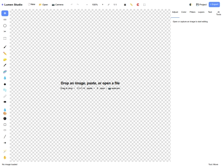The image size is (223, 167).
Task: Select the elliptical selection tool
Action: click(5, 26)
